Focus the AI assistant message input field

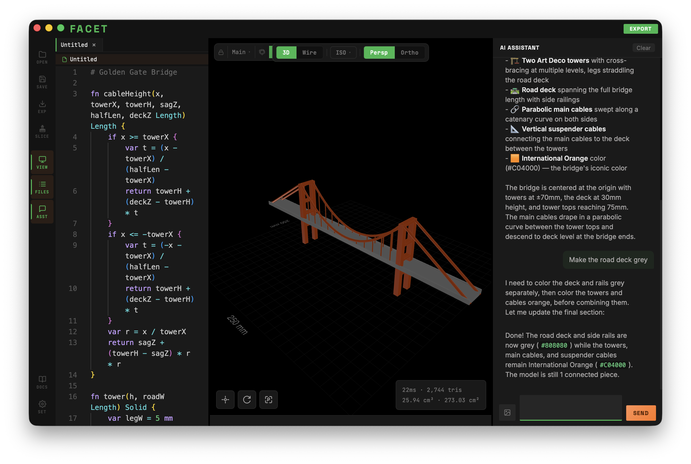coord(571,407)
